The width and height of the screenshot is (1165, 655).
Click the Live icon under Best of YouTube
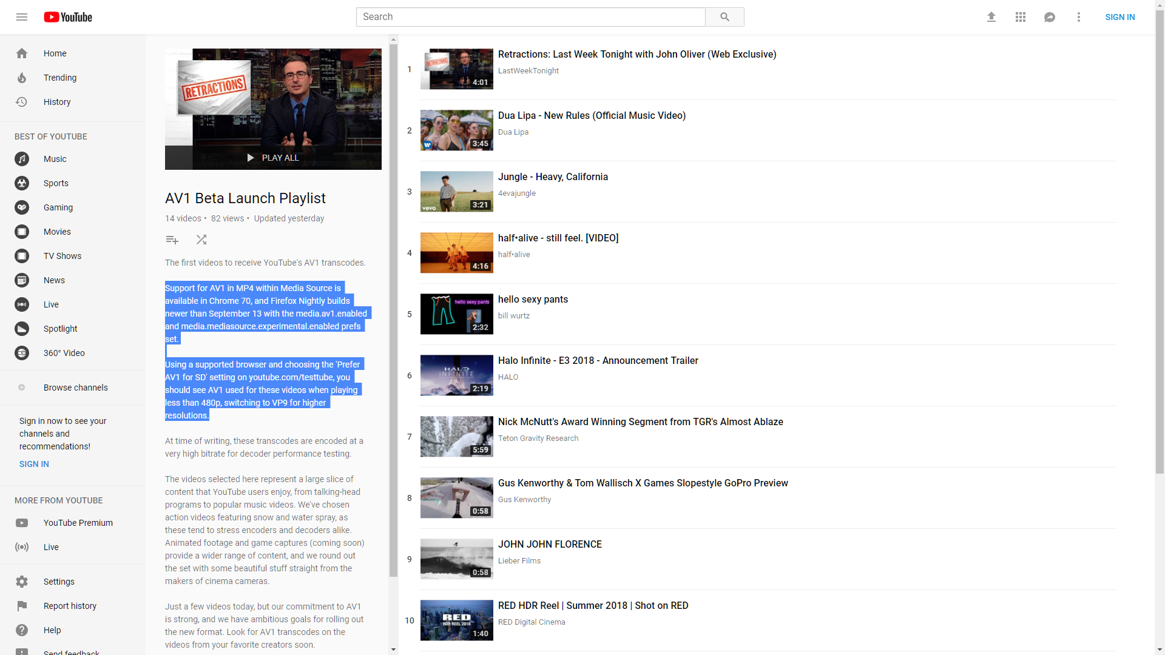22,304
